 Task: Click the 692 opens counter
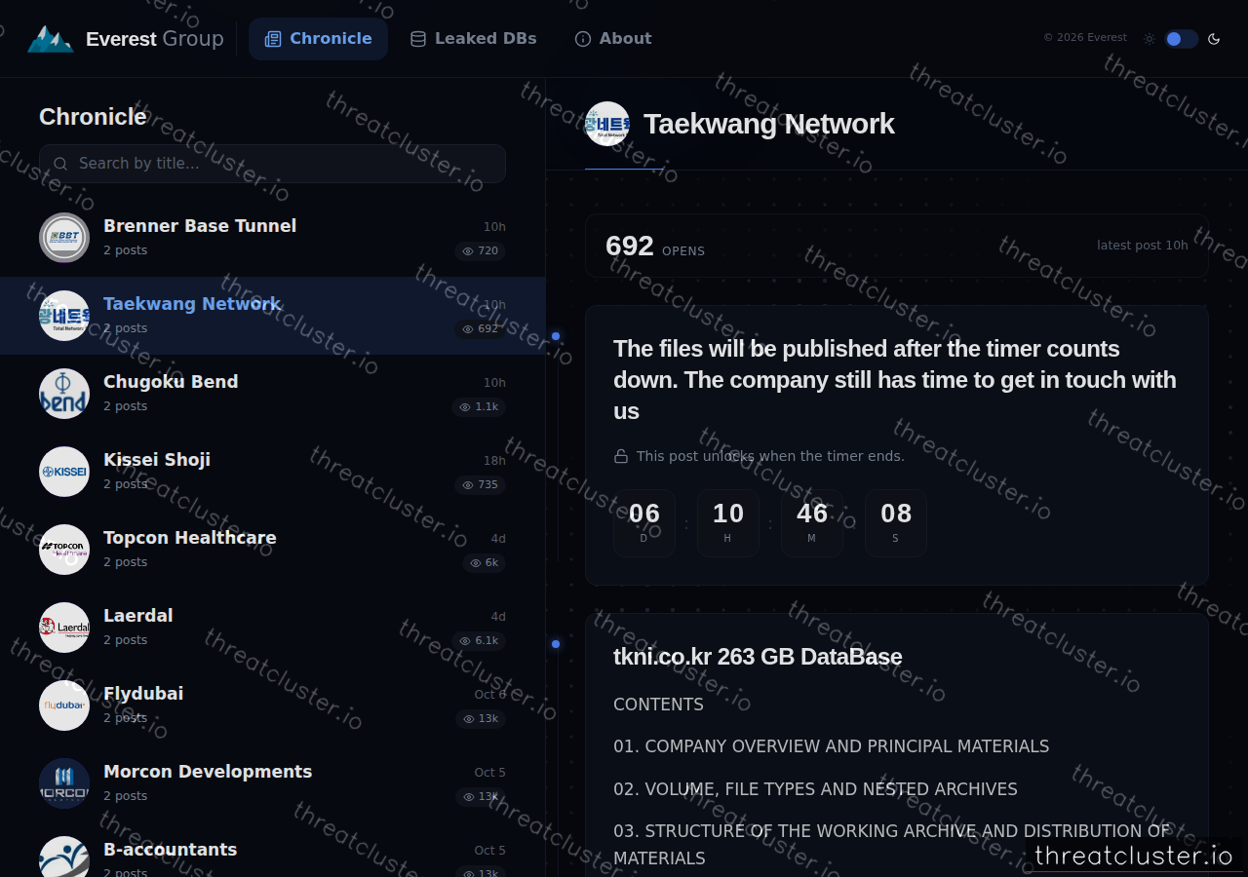pyautogui.click(x=655, y=247)
